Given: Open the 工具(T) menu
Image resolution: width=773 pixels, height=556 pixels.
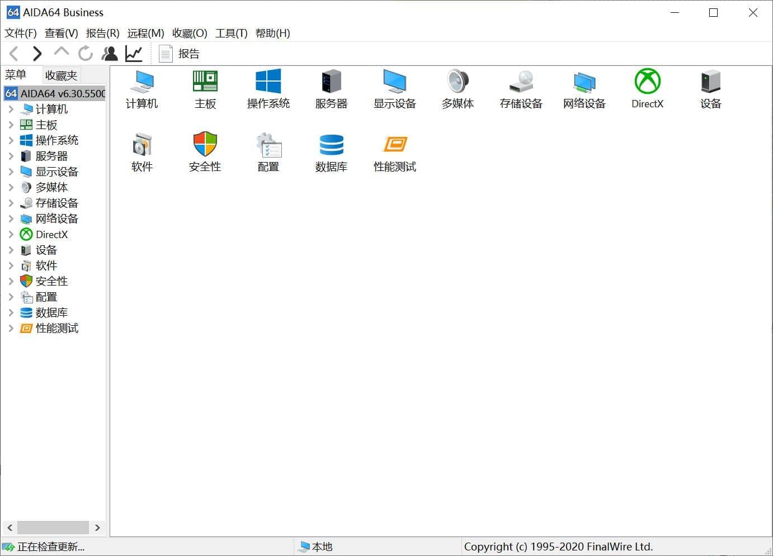Looking at the screenshot, I should click(230, 33).
